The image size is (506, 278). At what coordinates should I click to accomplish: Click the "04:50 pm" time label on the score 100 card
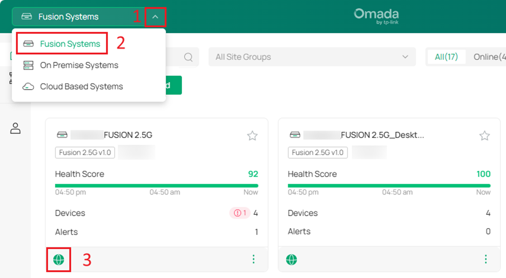[x=303, y=192]
